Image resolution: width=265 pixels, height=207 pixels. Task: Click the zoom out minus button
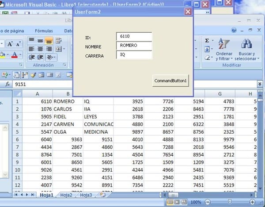click(208, 202)
